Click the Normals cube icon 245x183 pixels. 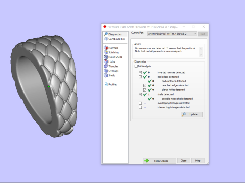106,48
